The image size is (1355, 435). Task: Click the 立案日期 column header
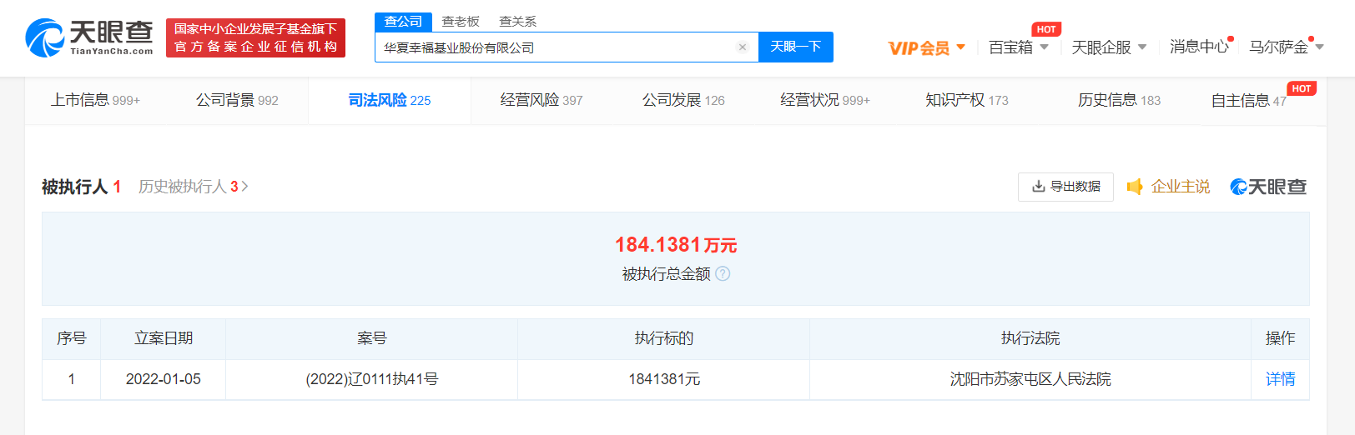point(164,338)
